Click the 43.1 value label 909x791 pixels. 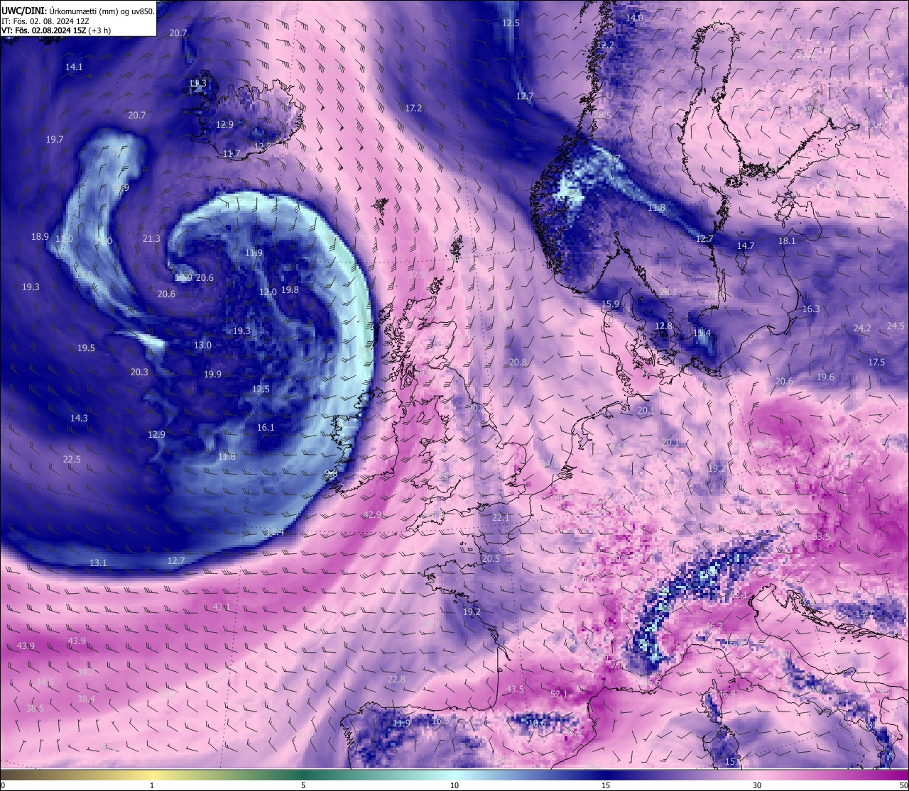coord(222,607)
